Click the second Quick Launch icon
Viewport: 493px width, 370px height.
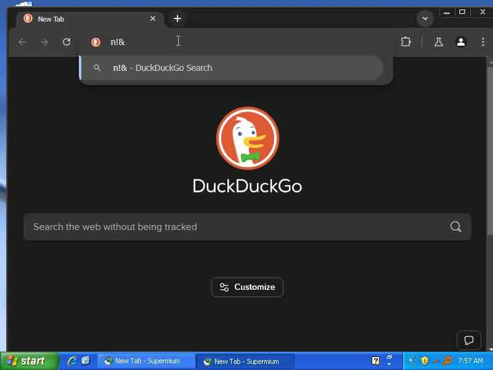(86, 361)
